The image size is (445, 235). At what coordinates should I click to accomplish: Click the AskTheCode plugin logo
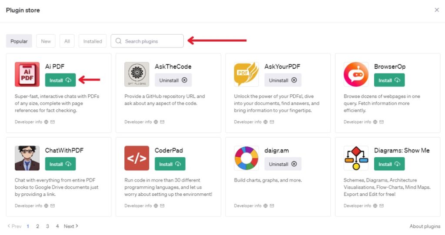tap(137, 74)
